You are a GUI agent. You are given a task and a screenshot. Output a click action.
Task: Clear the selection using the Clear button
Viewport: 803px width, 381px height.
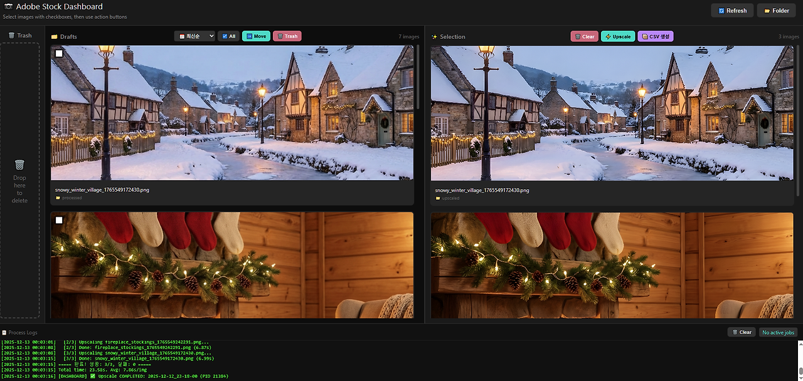coord(584,36)
